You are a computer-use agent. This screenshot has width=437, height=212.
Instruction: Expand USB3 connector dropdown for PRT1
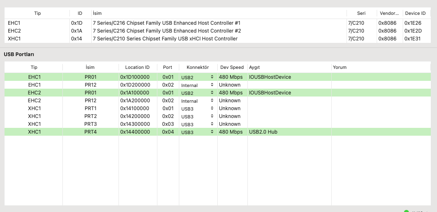pyautogui.click(x=197, y=108)
